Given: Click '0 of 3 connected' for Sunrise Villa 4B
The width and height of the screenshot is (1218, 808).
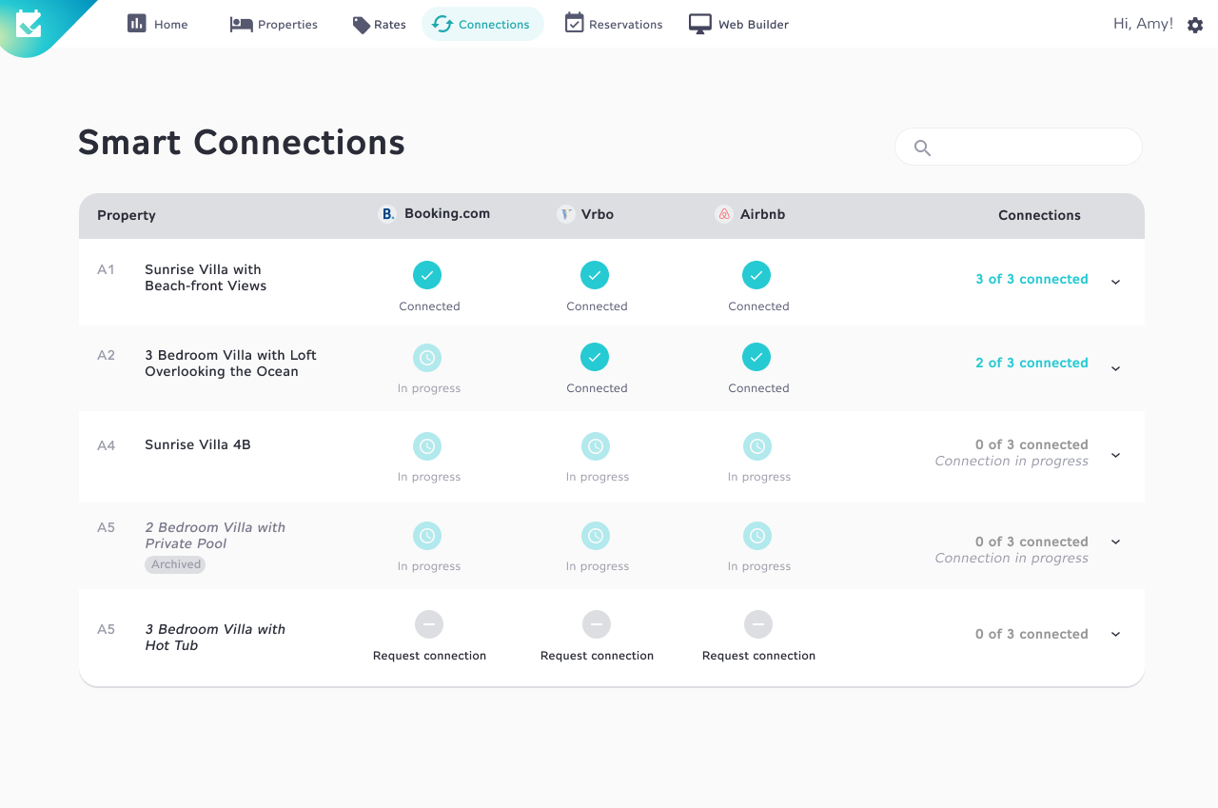Looking at the screenshot, I should click(x=1031, y=444).
